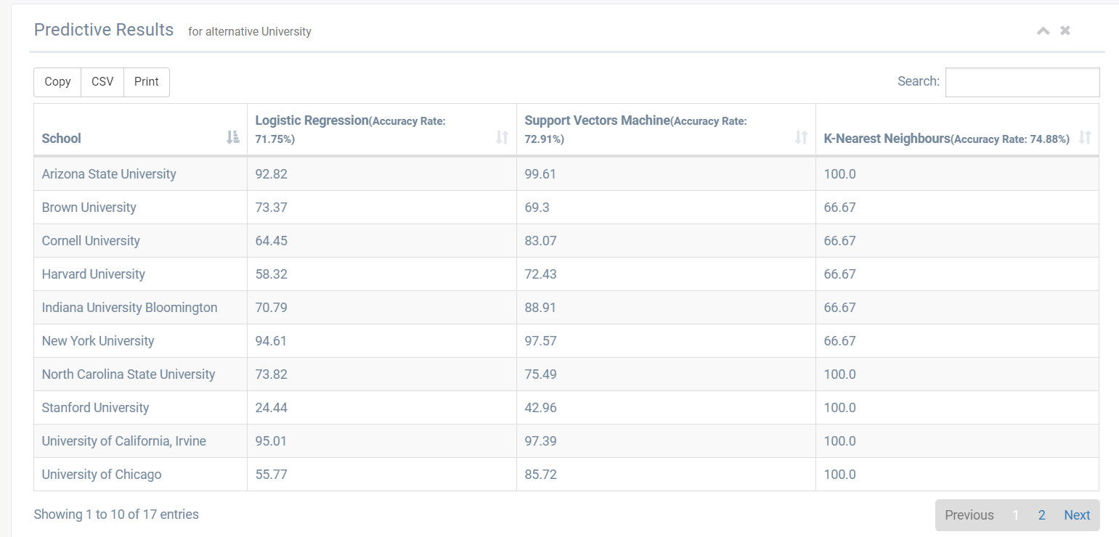The width and height of the screenshot is (1119, 537).
Task: Click Stanford's Logistic Regression value 24.44
Action: pyautogui.click(x=272, y=408)
